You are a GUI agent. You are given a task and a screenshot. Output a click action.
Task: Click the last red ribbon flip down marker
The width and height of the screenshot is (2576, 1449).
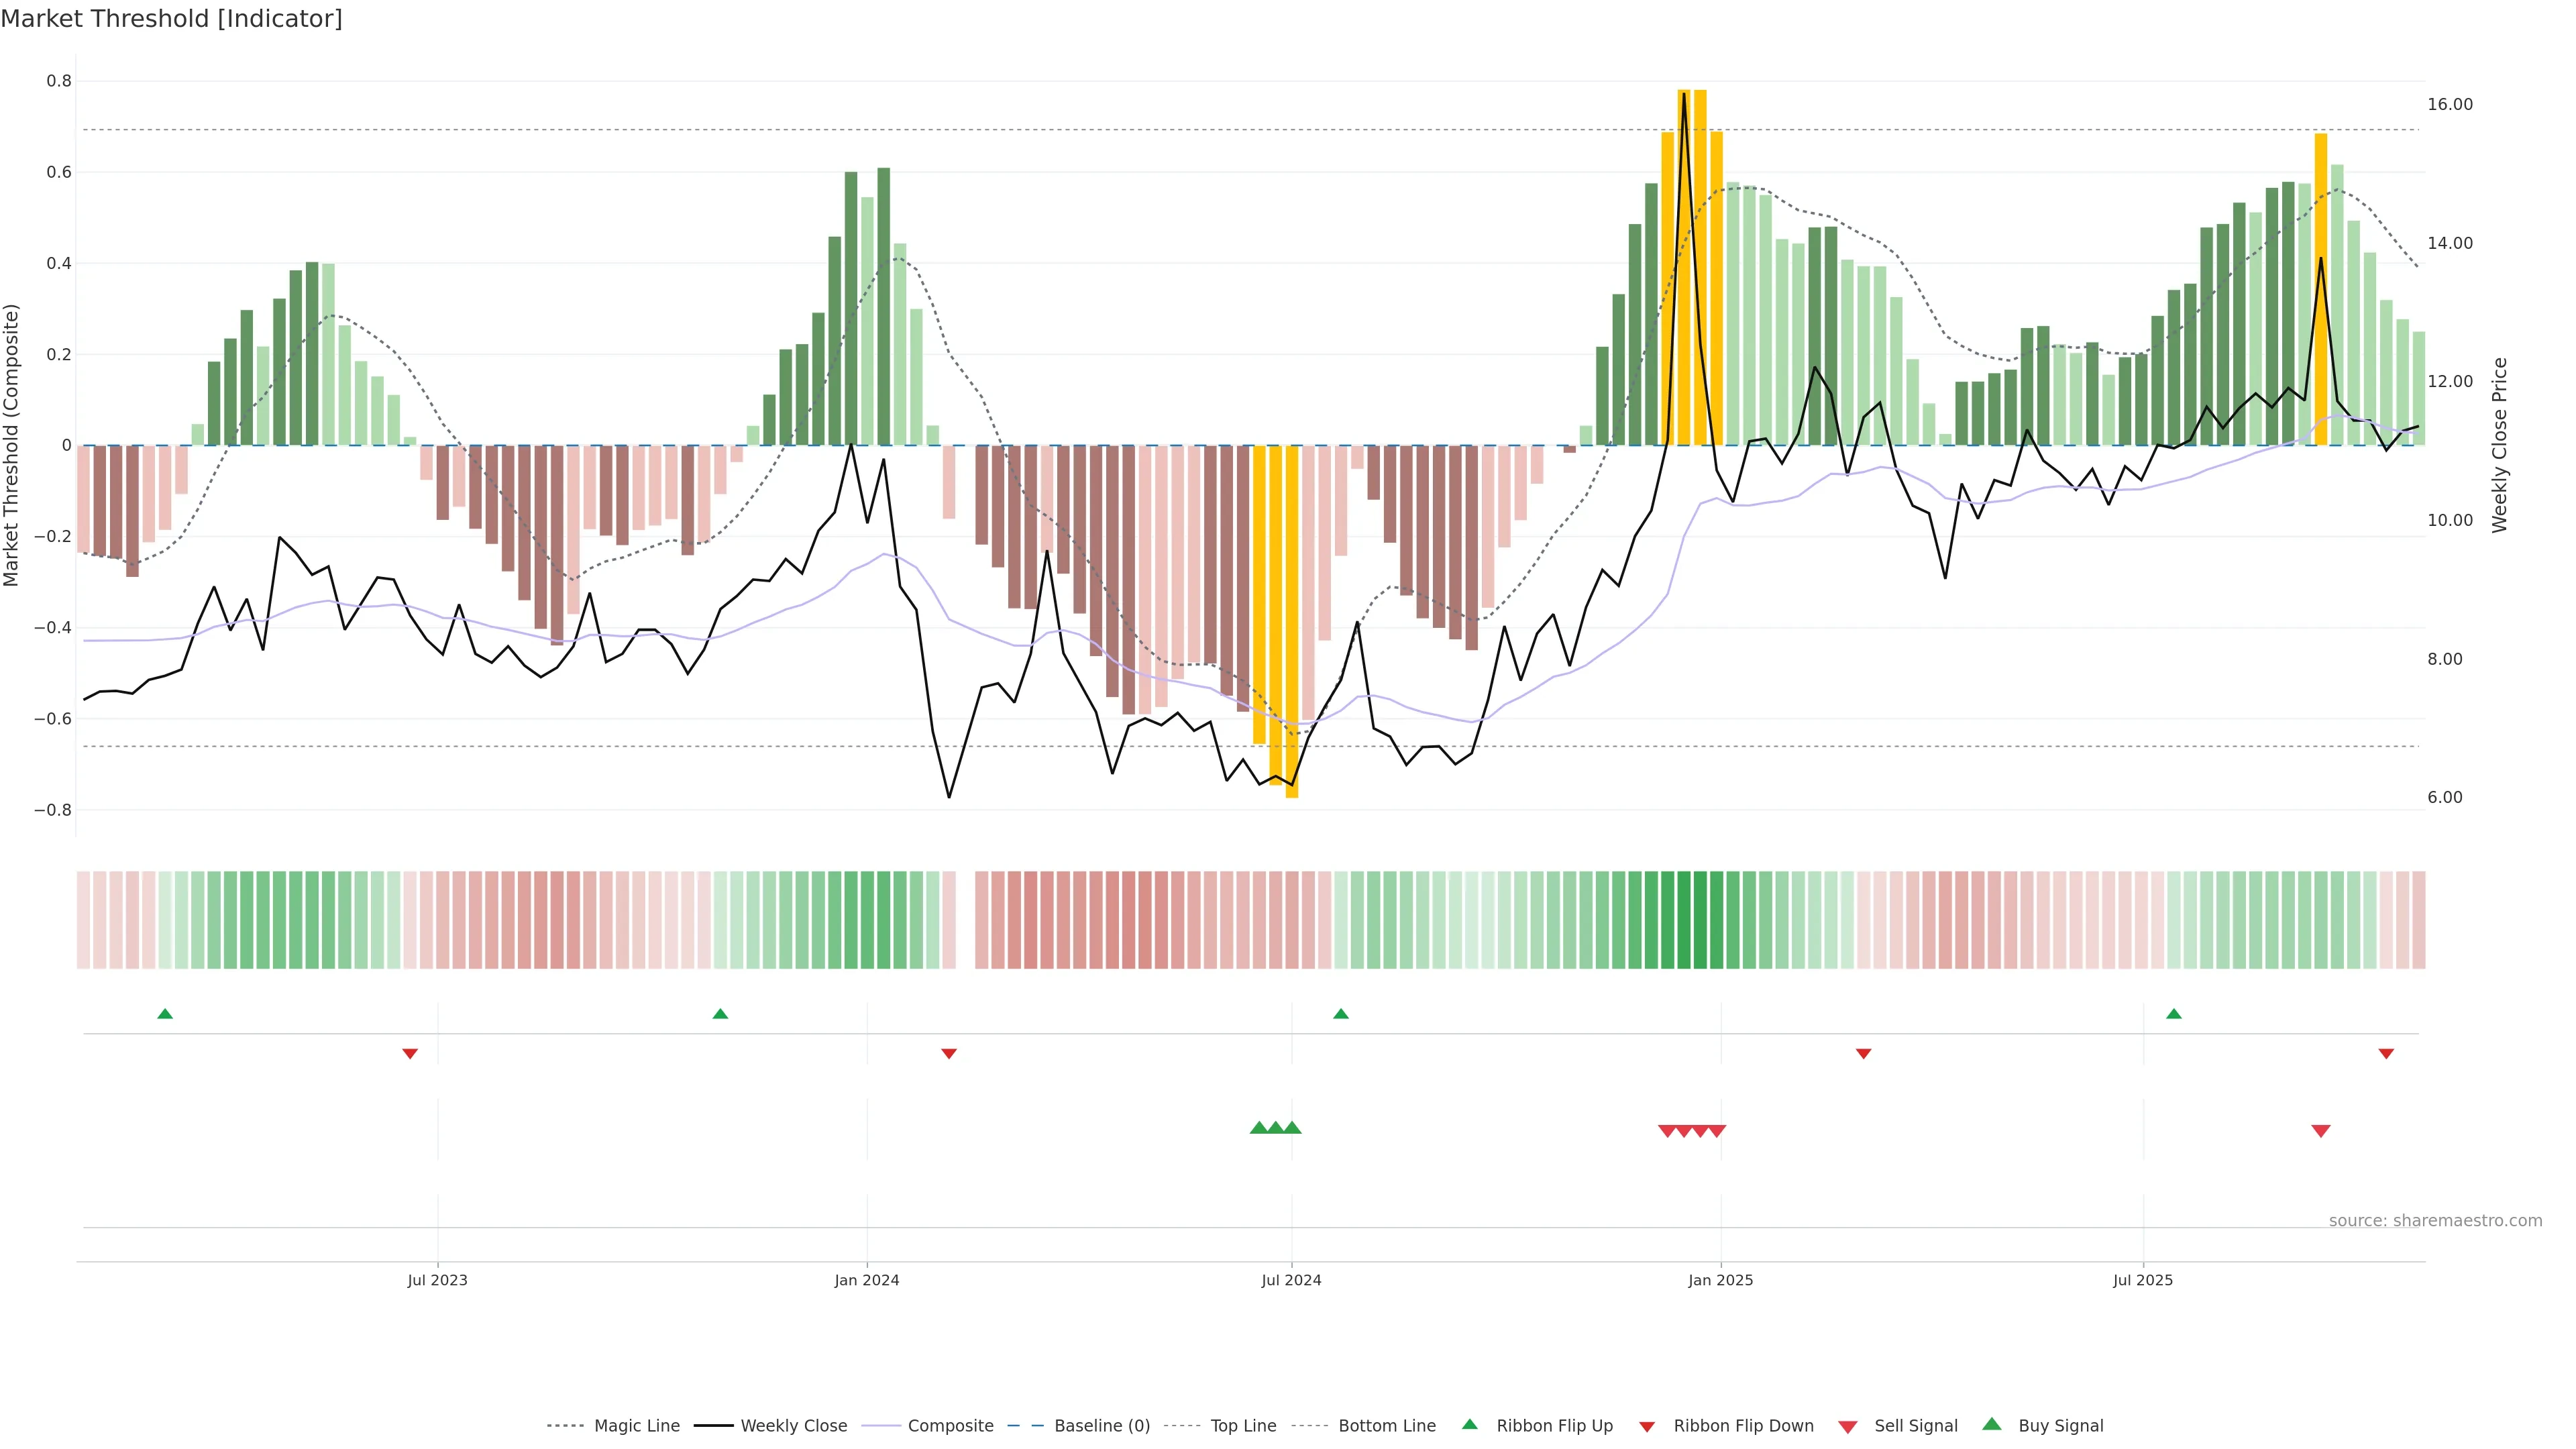pyautogui.click(x=2386, y=1053)
